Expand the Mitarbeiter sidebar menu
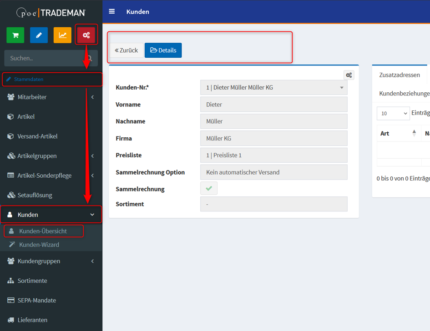 (51, 97)
